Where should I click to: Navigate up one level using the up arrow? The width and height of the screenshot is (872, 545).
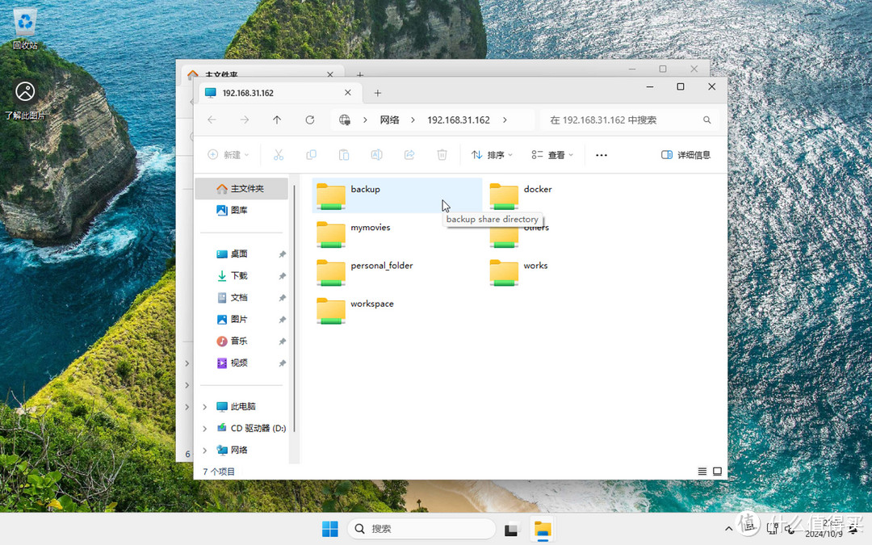coord(277,119)
